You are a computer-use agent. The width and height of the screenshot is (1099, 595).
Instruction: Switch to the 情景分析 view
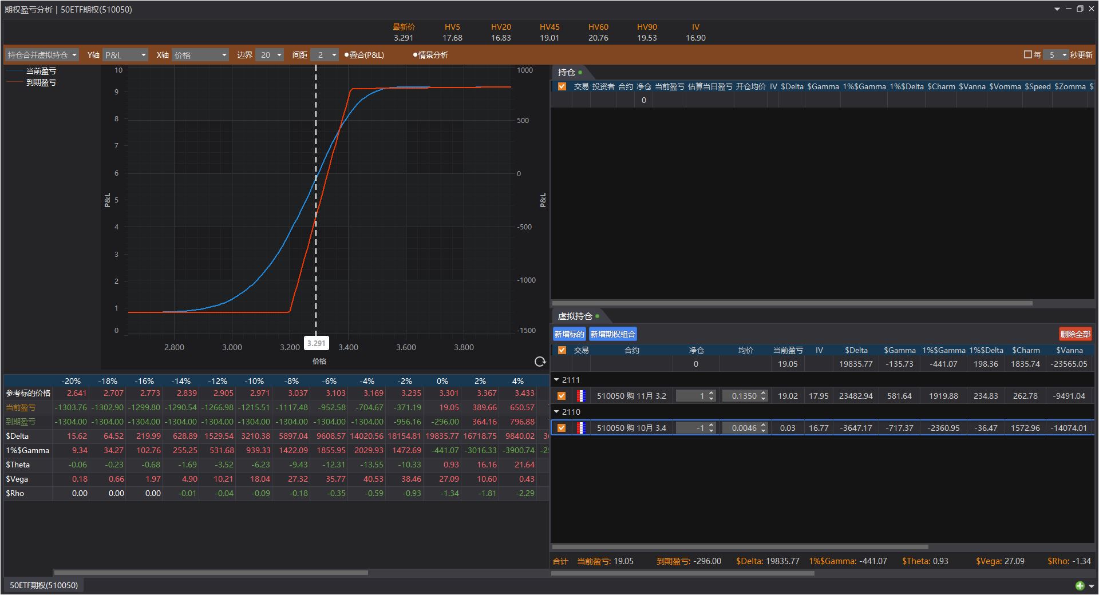(430, 55)
